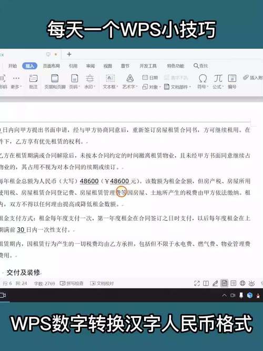Click the underlined 30 in payment paragraph
The image size is (263, 351).
(x=21, y=229)
